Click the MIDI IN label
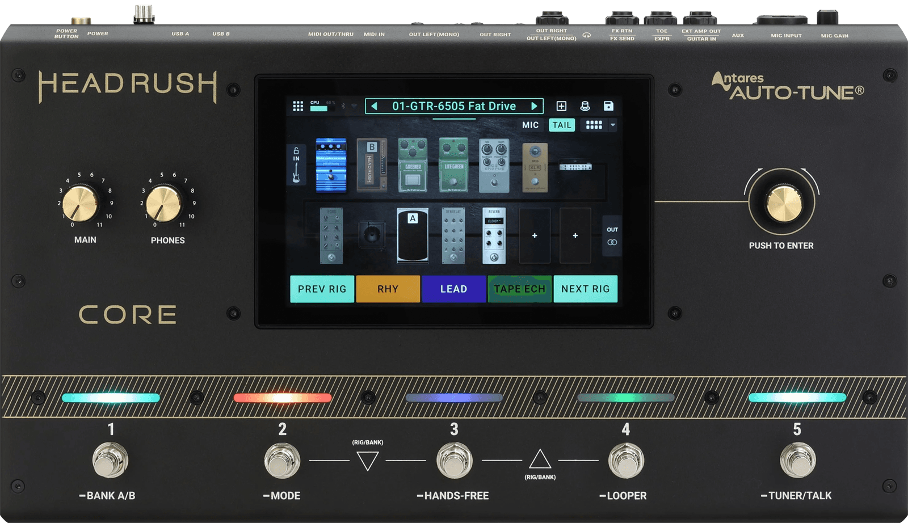The image size is (908, 523). 374,34
